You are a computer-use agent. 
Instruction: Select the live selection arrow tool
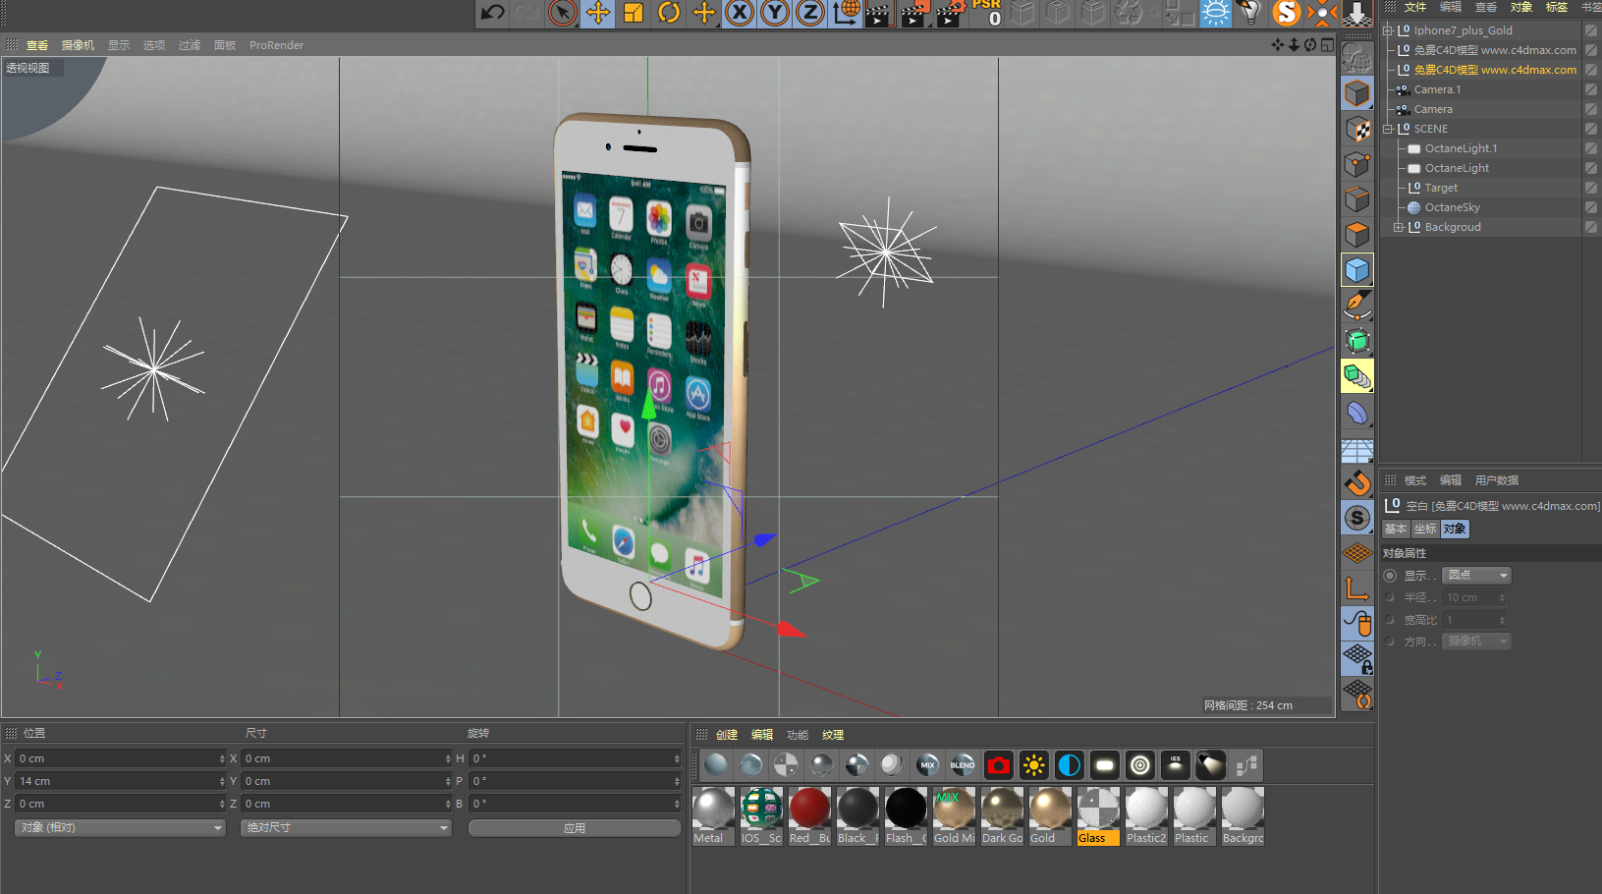(x=563, y=13)
